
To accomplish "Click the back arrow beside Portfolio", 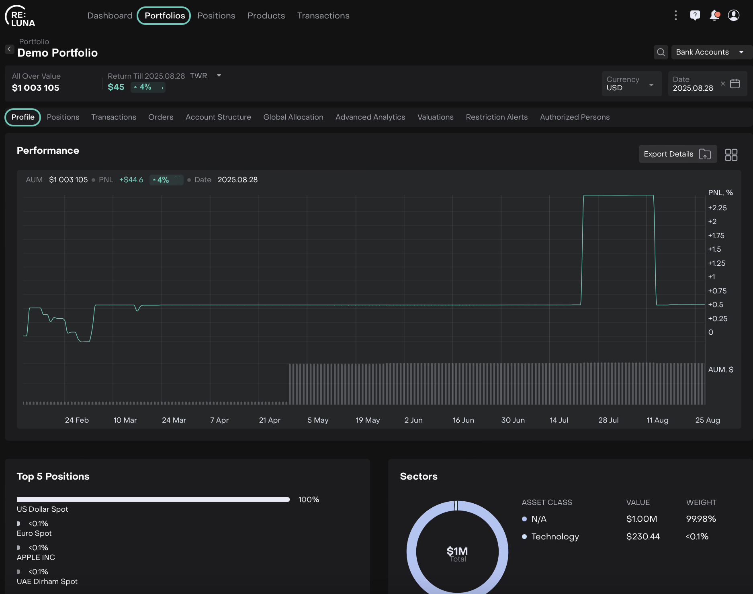I will 9,49.
